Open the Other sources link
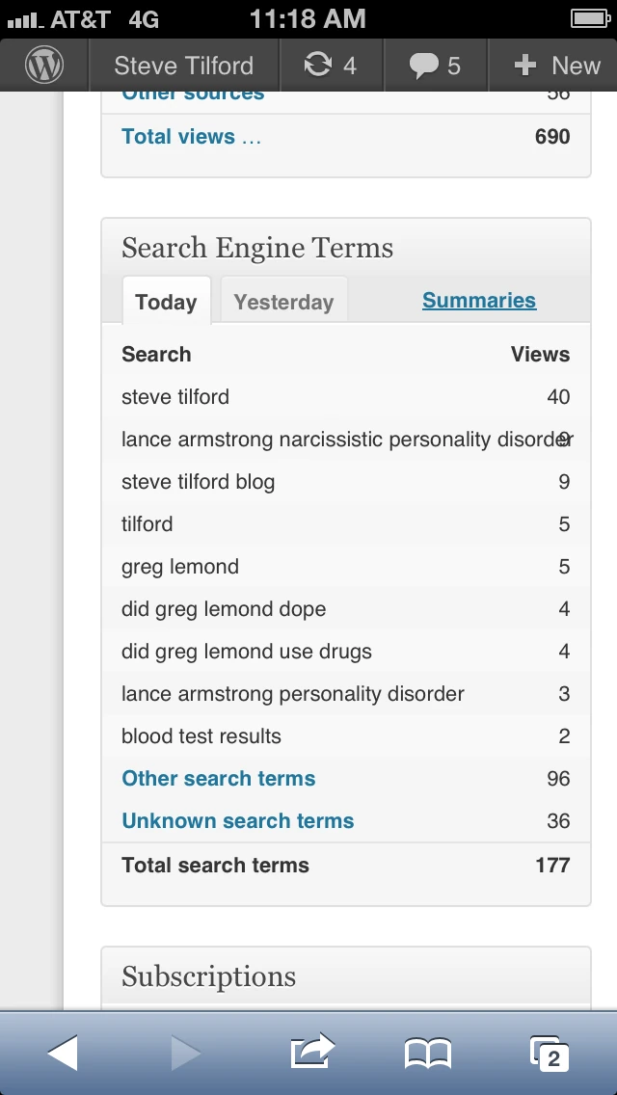The width and height of the screenshot is (617, 1095). pos(192,93)
